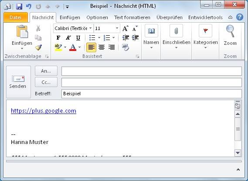Click into the Betreff subject field
Screen dimensions: 248x181
[x=152, y=94]
